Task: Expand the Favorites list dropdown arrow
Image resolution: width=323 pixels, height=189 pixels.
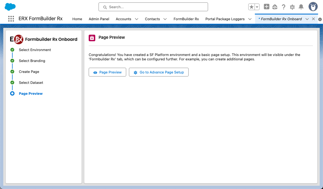Action: (x=257, y=7)
